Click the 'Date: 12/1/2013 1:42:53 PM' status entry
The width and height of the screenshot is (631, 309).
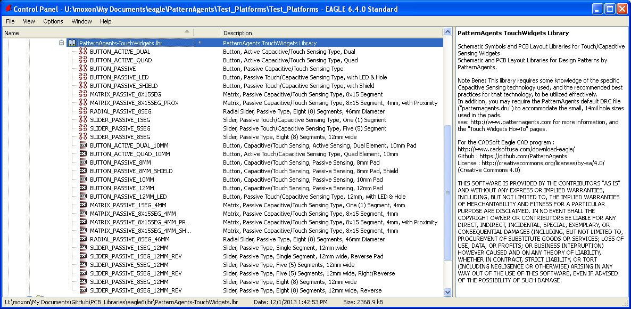[x=292, y=302]
